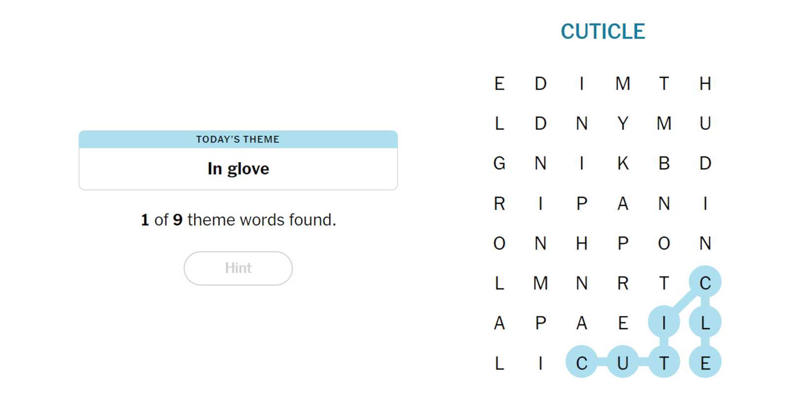Image resolution: width=812 pixels, height=406 pixels.
Task: Select letter A between P and E
Action: (582, 323)
